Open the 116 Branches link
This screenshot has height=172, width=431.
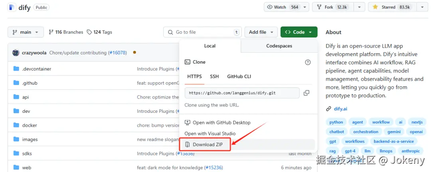pos(66,32)
